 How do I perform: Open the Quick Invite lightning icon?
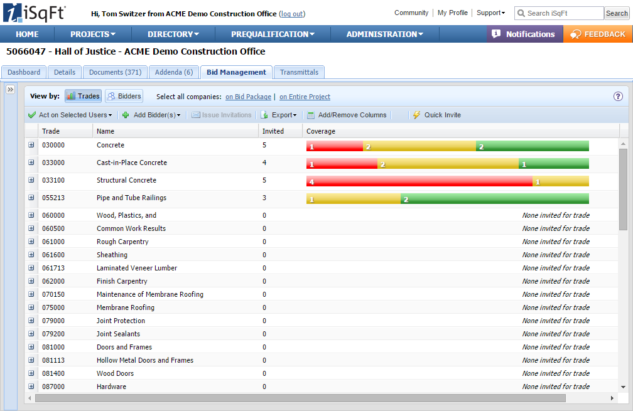point(416,115)
